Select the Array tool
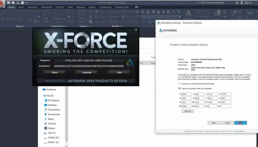 pos(127,12)
